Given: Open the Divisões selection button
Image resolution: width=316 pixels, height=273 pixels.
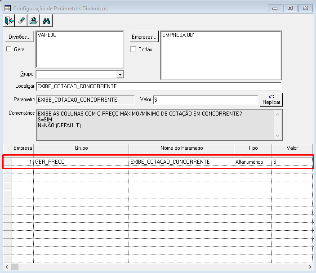Looking at the screenshot, I should [19, 37].
